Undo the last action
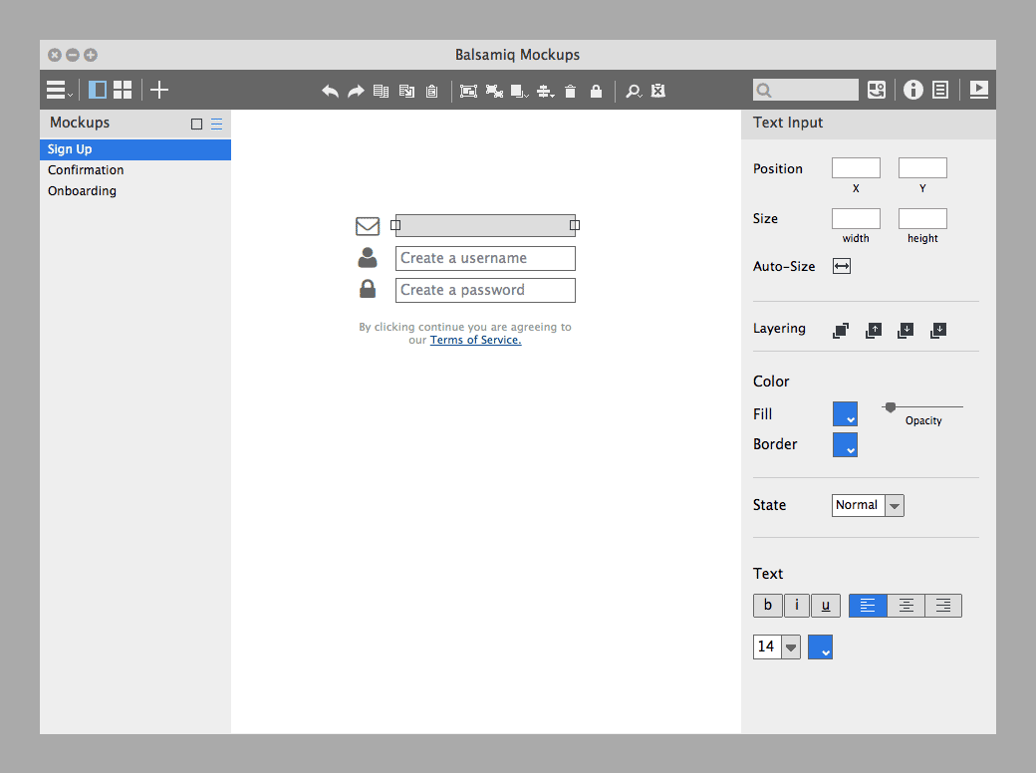The height and width of the screenshot is (773, 1036). pos(330,91)
